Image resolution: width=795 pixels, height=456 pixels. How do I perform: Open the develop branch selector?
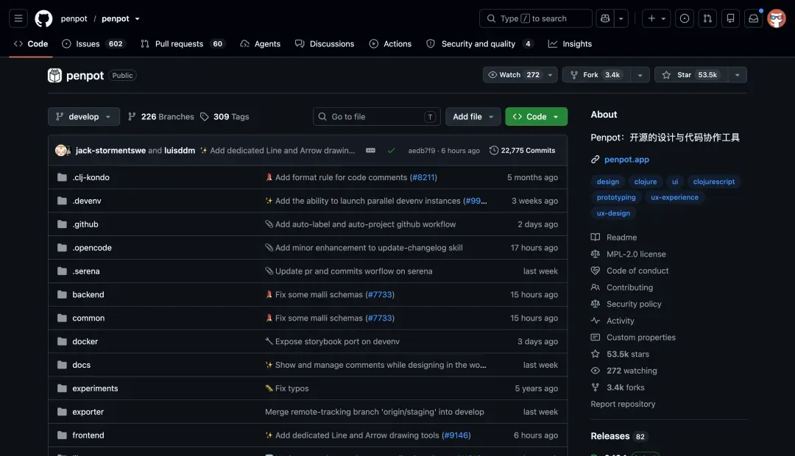tap(84, 116)
